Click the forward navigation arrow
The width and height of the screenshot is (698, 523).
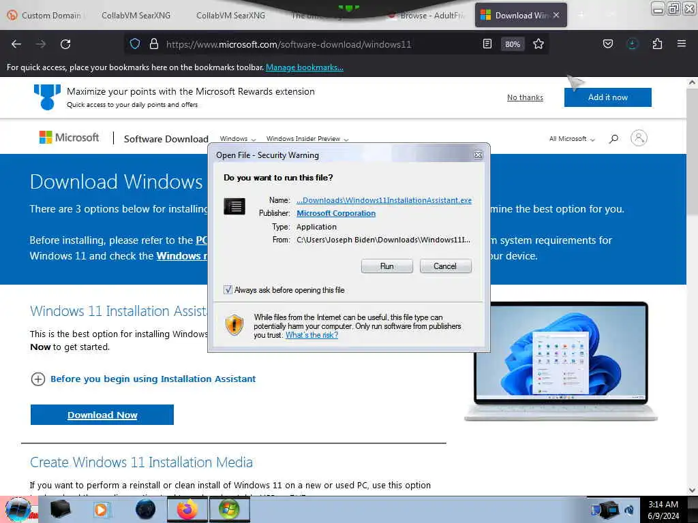(x=40, y=44)
